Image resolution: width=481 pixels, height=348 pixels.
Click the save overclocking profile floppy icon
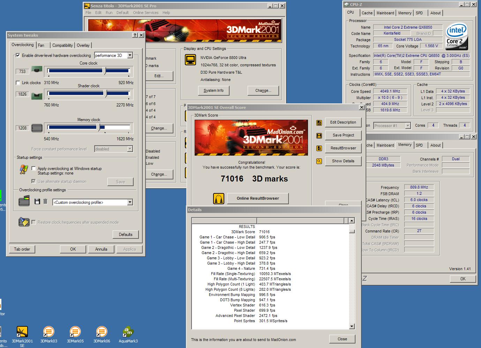[x=37, y=201]
